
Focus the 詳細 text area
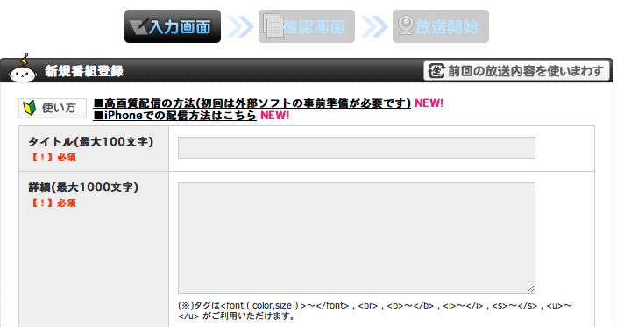point(357,238)
